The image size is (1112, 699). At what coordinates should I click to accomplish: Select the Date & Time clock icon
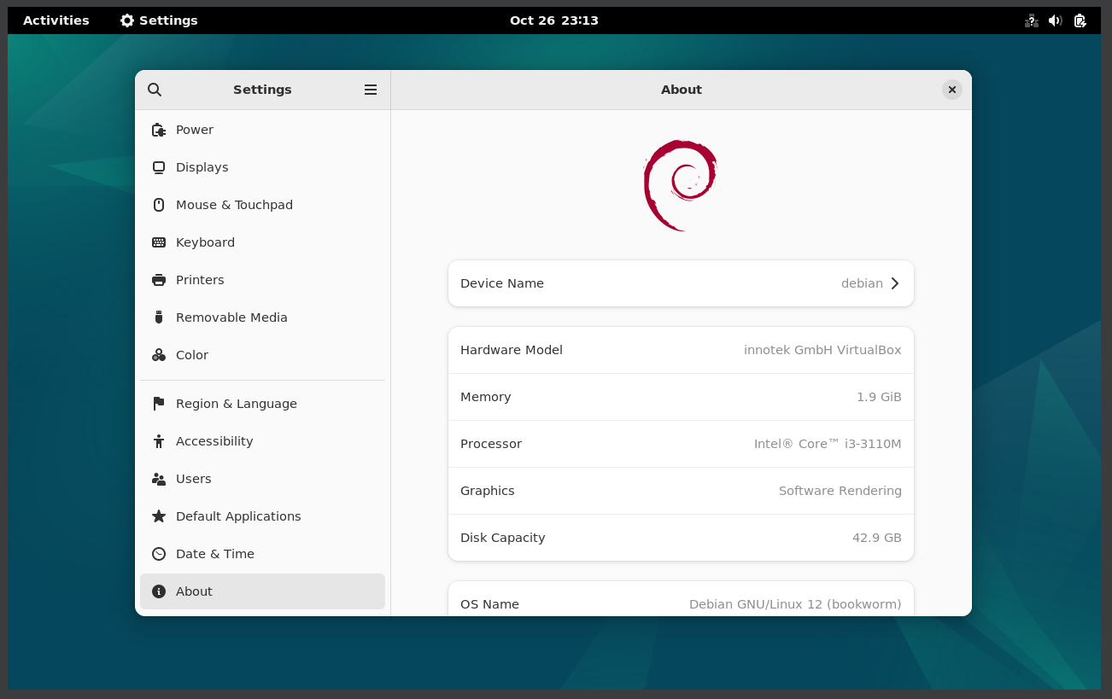coord(158,554)
